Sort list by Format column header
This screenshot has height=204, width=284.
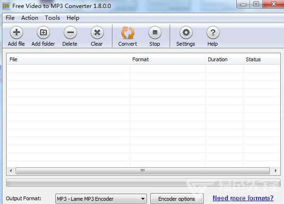click(168, 59)
